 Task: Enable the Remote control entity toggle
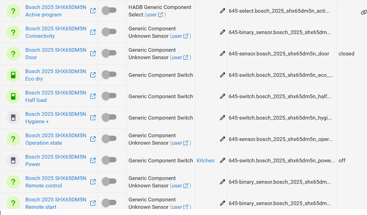pos(112,182)
